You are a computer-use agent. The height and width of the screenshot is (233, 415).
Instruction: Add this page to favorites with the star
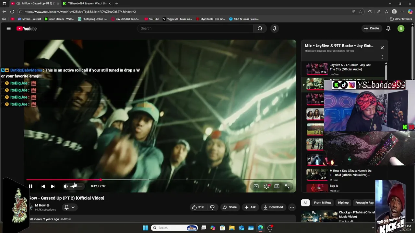361,12
